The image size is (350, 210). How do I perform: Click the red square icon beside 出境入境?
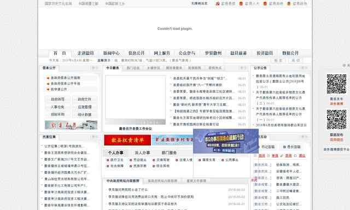point(177,160)
